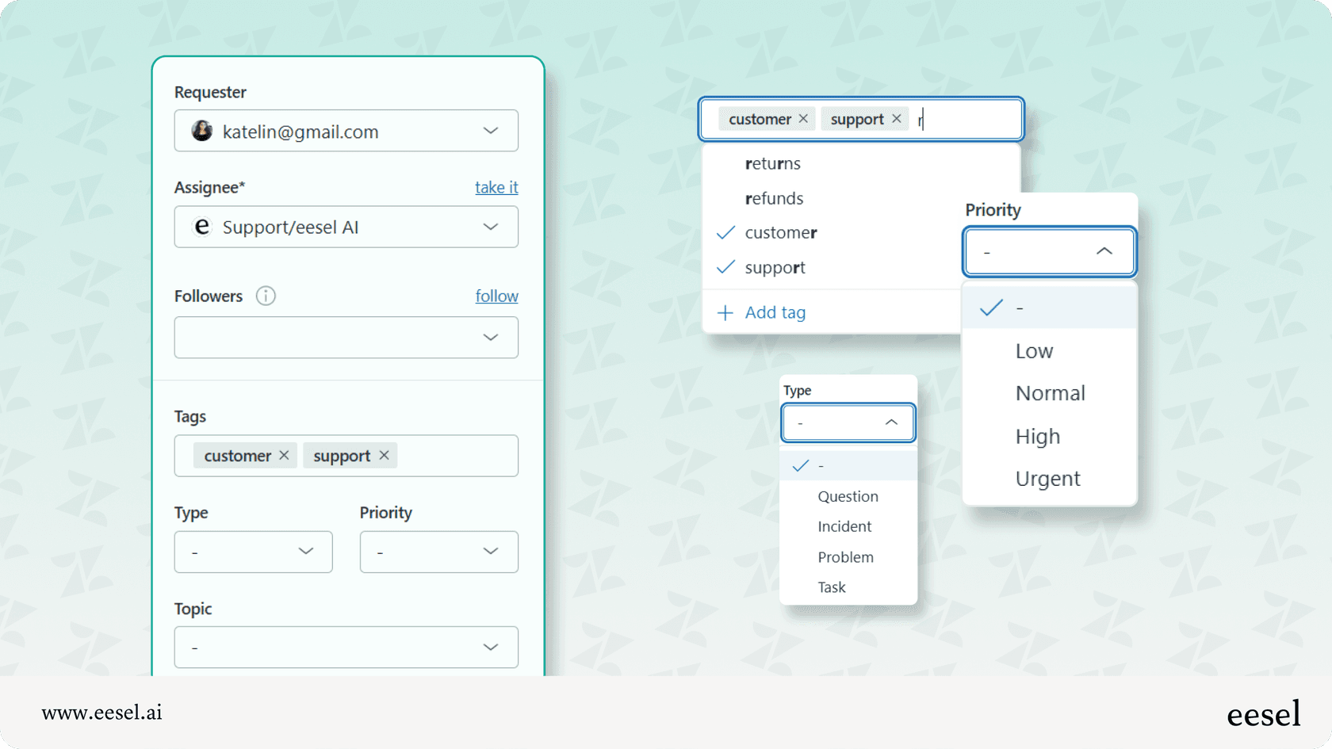1332x749 pixels.
Task: Expand the Followers dropdown
Action: click(x=491, y=337)
